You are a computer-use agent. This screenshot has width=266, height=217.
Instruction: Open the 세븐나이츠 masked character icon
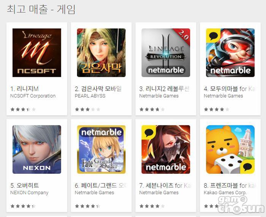click(166, 149)
